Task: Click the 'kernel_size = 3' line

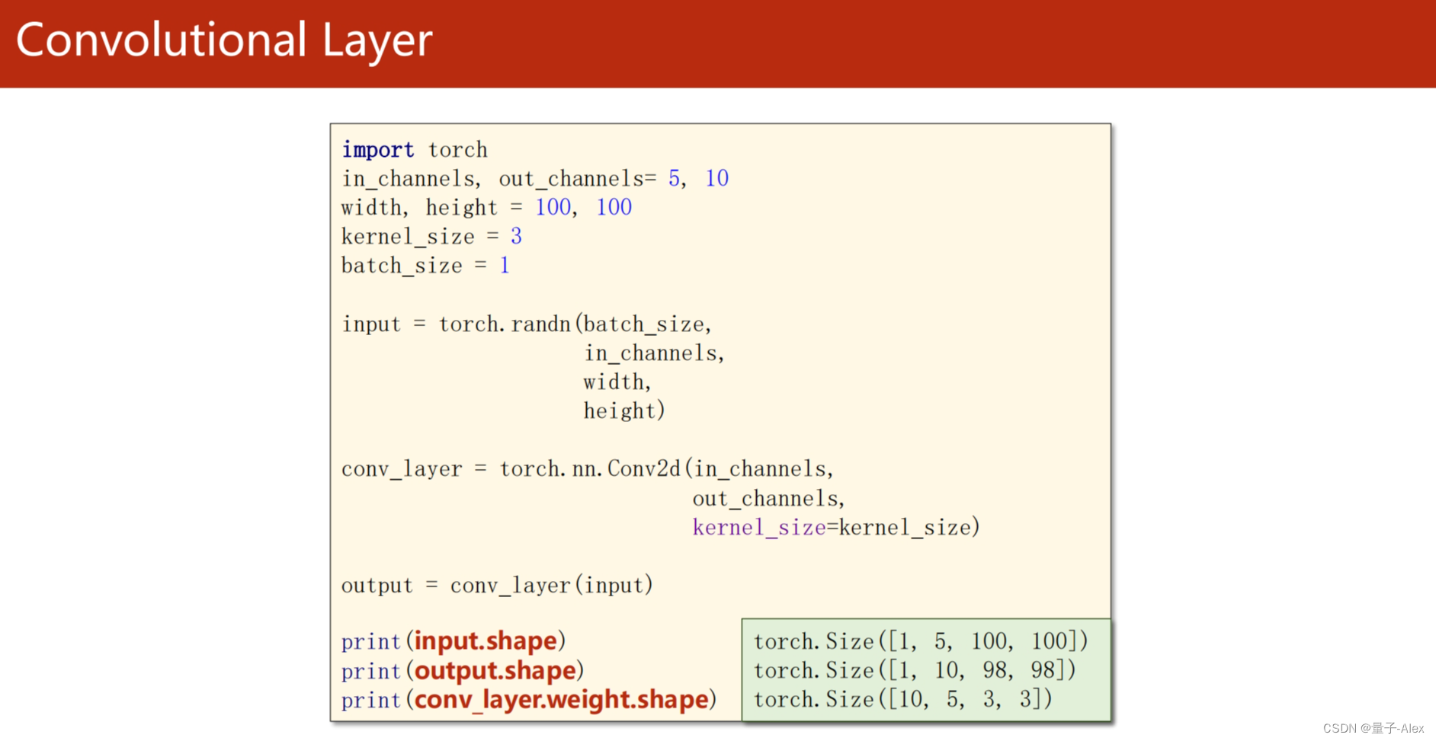Action: [431, 236]
